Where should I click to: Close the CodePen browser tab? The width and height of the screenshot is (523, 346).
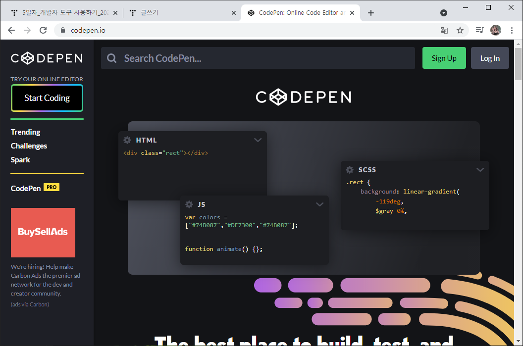[x=352, y=13]
